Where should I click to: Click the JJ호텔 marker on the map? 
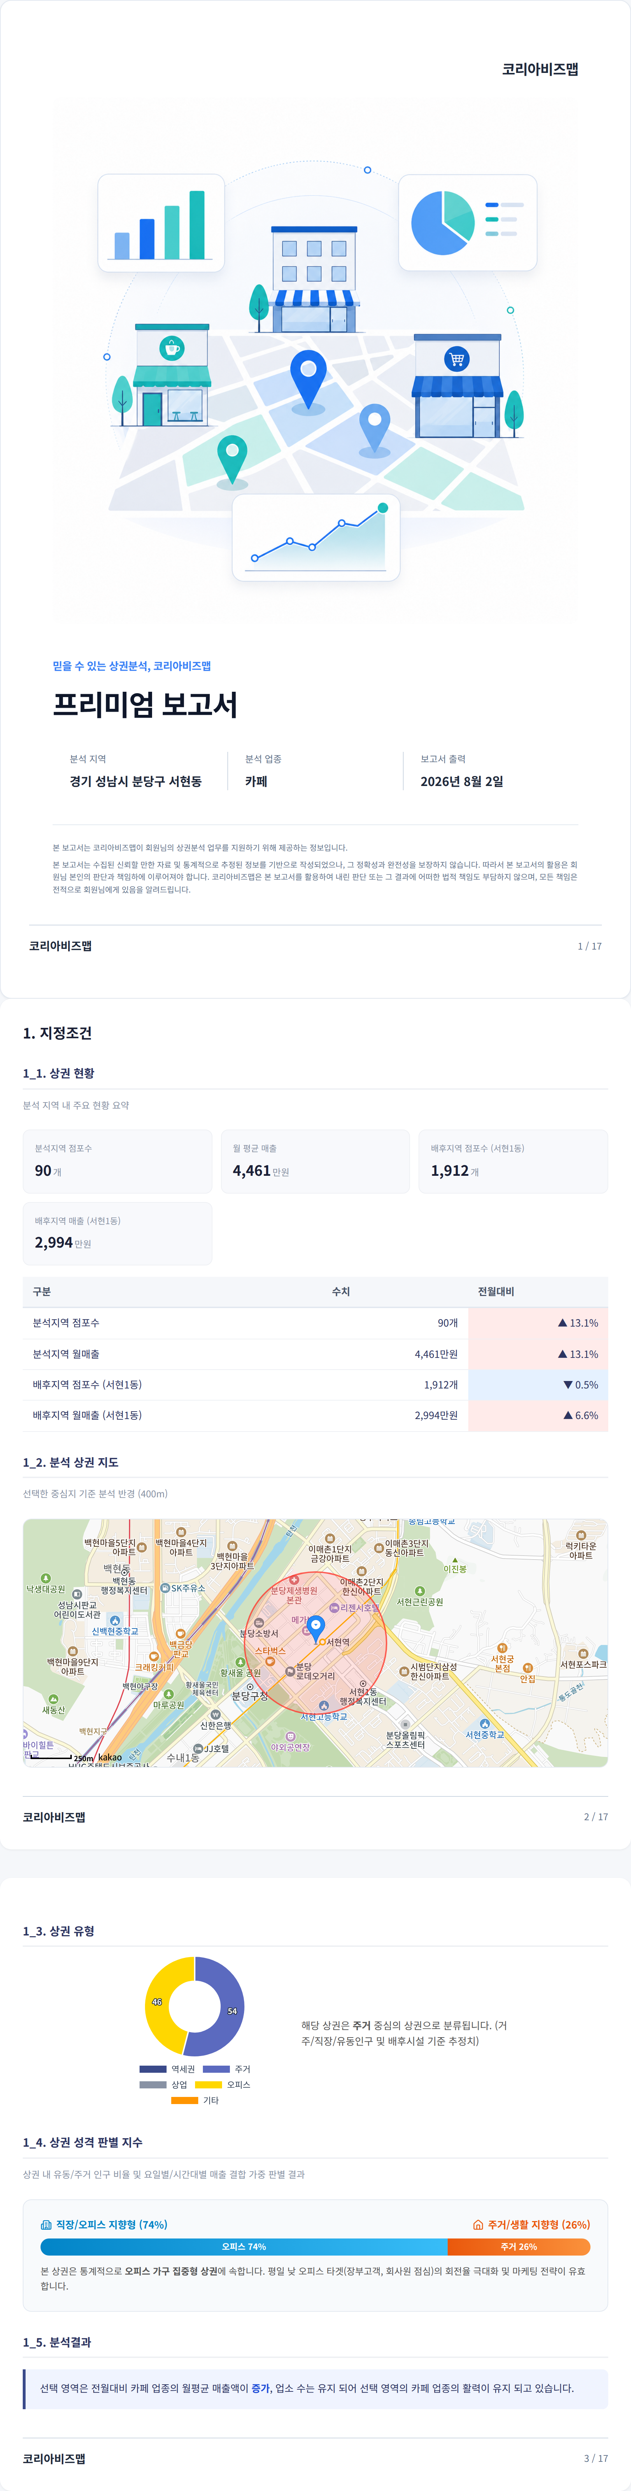(198, 1748)
